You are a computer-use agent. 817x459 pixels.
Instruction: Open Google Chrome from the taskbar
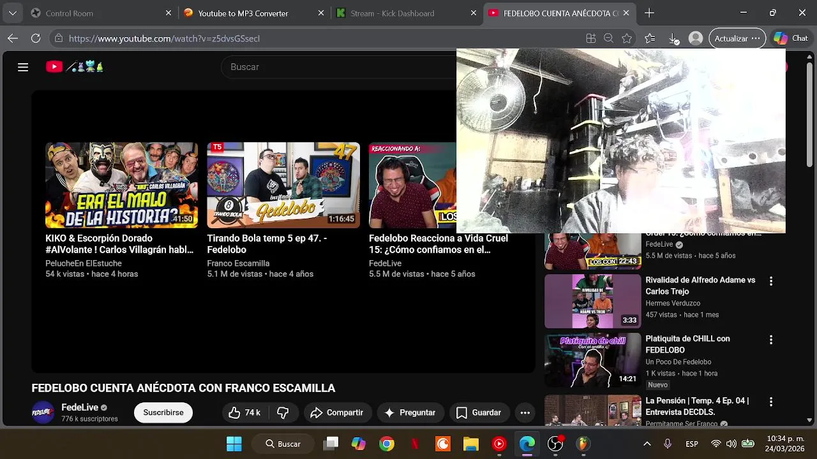coord(387,444)
